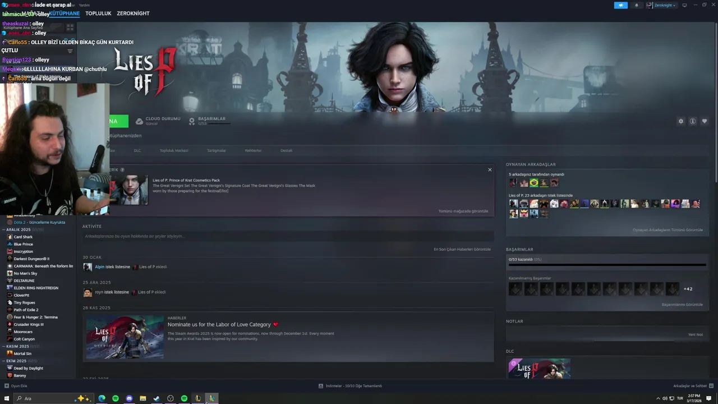The height and width of the screenshot is (404, 718).
Task: Open the Labor of Love news thumbnail
Action: [125, 337]
